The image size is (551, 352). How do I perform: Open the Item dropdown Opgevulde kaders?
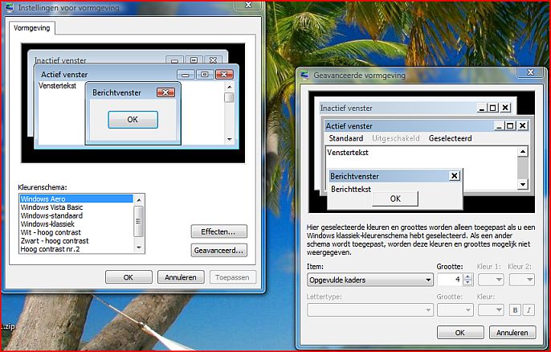(x=370, y=280)
